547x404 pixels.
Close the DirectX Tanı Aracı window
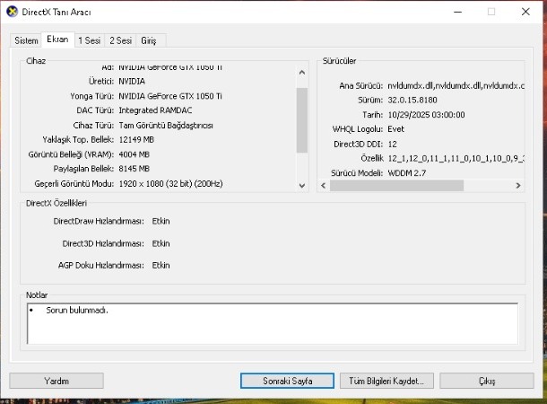(x=525, y=12)
